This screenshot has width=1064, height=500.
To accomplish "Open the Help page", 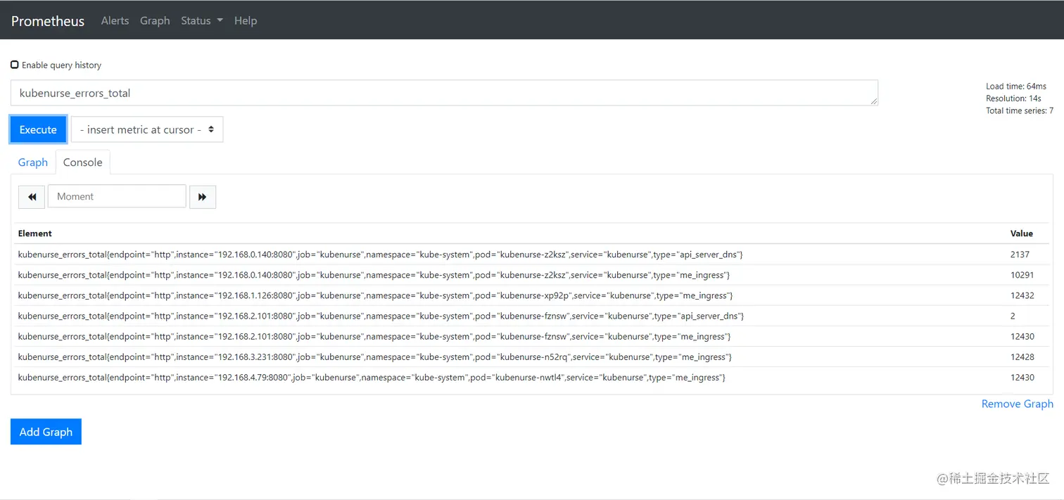I will point(246,21).
